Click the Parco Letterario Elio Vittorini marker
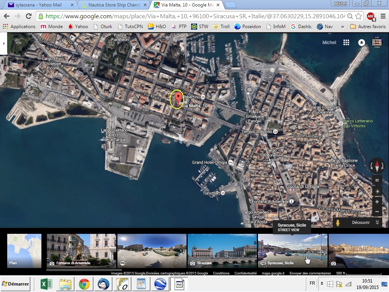This screenshot has height=292, width=389. coord(341,123)
